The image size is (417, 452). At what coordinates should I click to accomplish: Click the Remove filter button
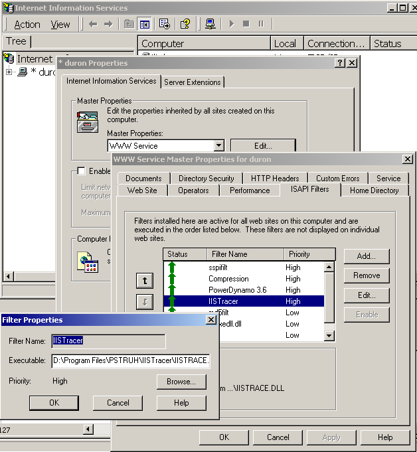coord(367,275)
